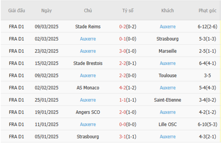Select the "Tỷ số" column header
Viewport: 221px width, 144px height.
click(128, 11)
